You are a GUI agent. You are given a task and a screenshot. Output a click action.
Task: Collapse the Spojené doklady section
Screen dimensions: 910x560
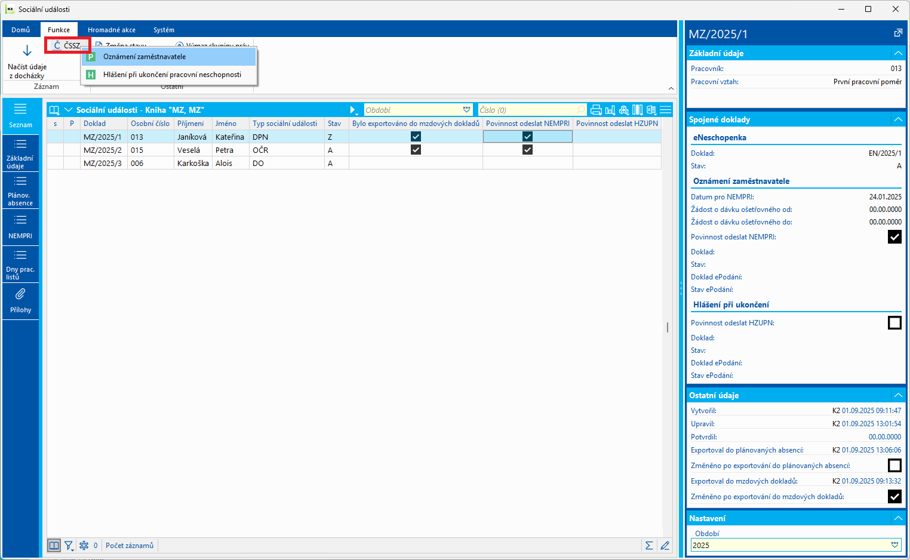[x=898, y=119]
